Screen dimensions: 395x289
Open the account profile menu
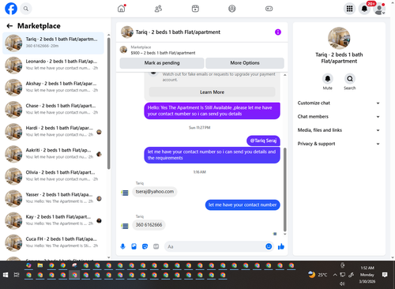click(x=379, y=9)
